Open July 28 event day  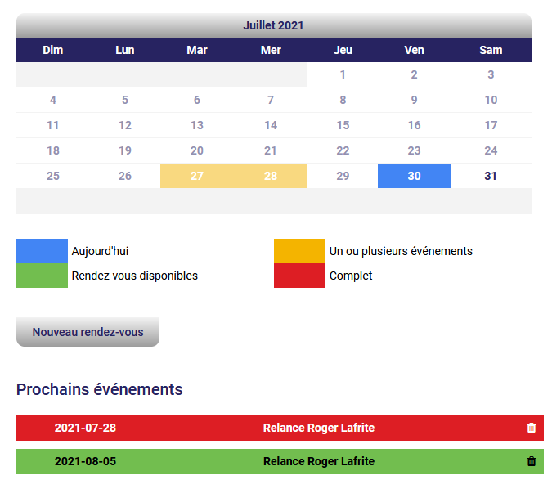click(x=271, y=176)
